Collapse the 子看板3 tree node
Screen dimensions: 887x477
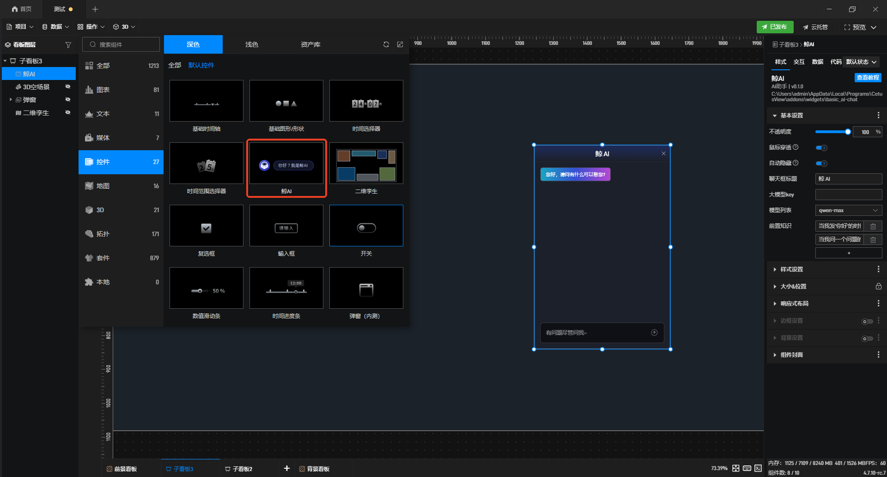tap(5, 61)
